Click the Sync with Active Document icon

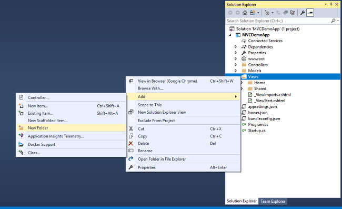pos(278,13)
